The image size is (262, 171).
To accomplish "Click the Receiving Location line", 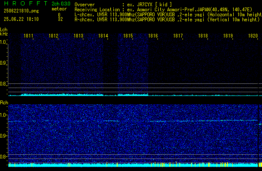I will click(163, 10).
